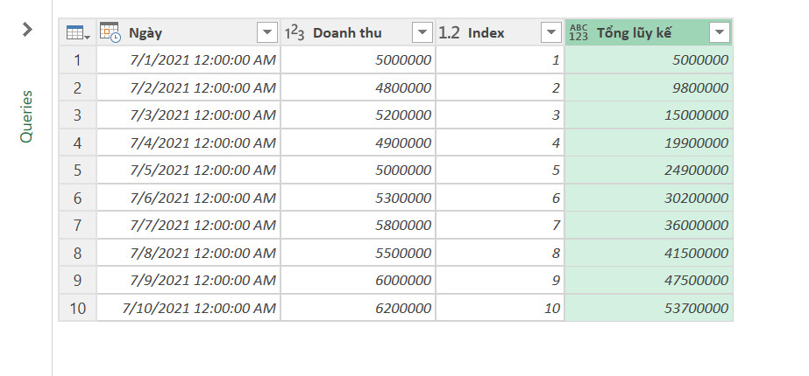The image size is (809, 376).
Task: Open the Index column filter dropdown
Action: point(550,33)
